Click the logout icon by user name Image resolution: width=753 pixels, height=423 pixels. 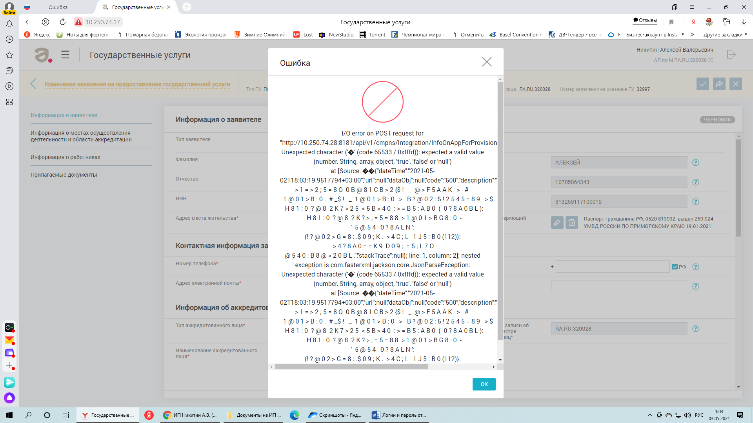(x=731, y=54)
